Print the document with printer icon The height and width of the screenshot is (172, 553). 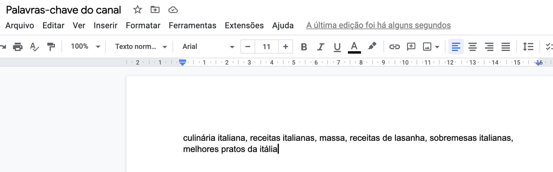(x=18, y=47)
